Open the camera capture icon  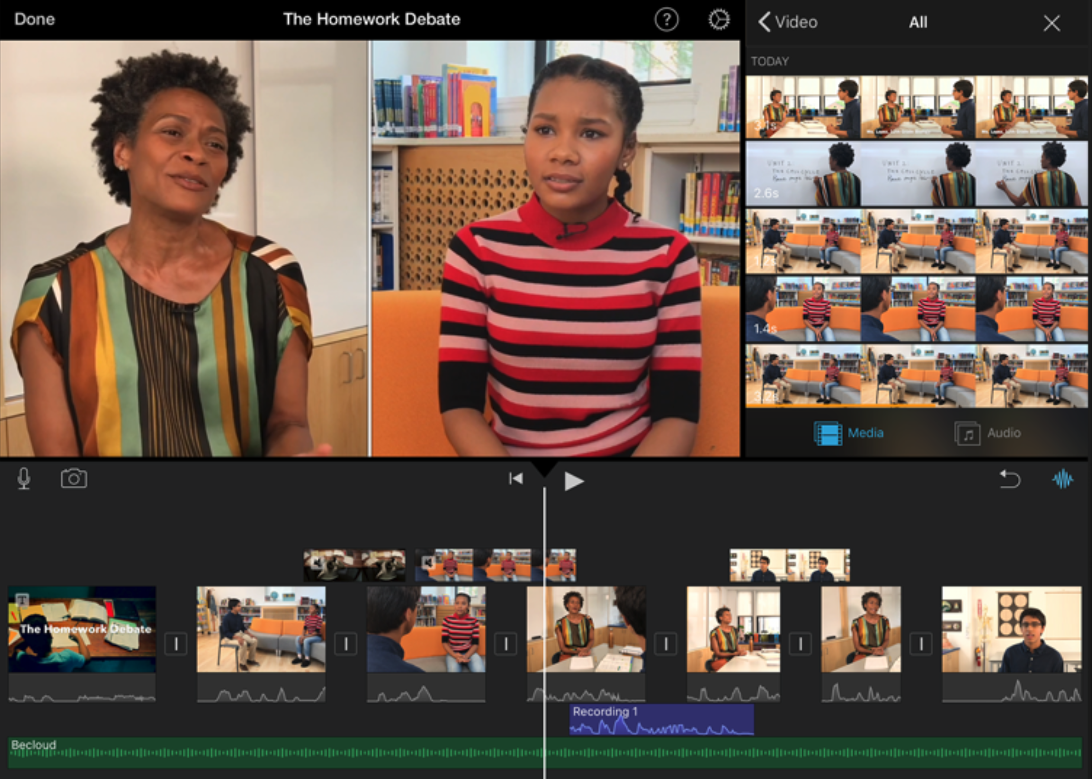(74, 479)
